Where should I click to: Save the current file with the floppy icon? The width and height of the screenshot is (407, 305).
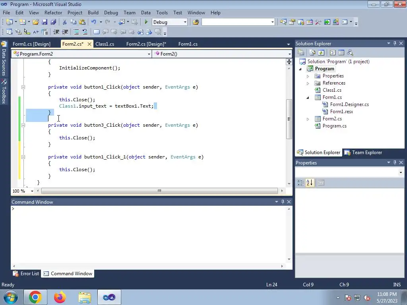pyautogui.click(x=45, y=22)
